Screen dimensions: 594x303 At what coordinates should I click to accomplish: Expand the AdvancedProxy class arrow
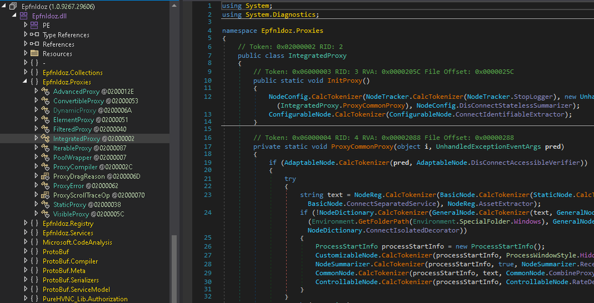click(36, 91)
